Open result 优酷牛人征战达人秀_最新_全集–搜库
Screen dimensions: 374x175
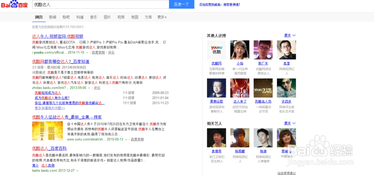[x=67, y=117]
